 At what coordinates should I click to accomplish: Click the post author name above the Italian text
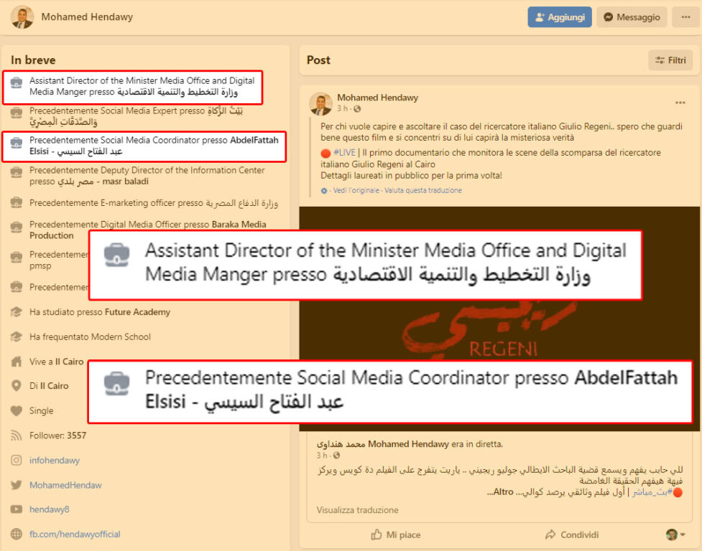377,98
